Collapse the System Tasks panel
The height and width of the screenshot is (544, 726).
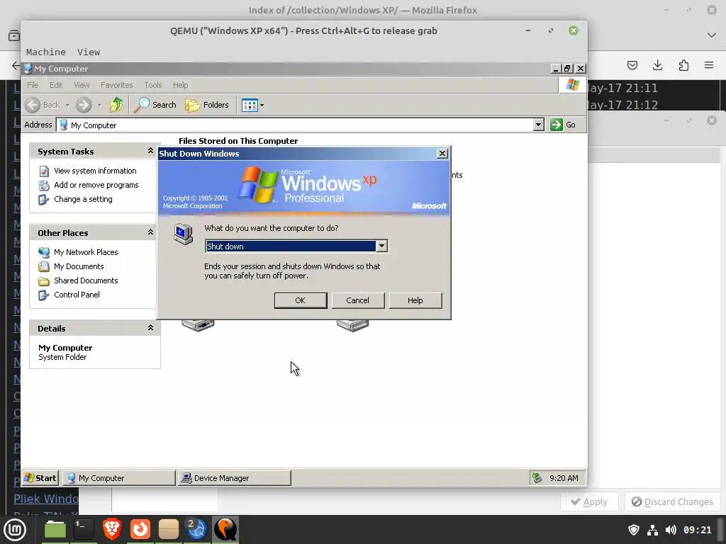[150, 151]
